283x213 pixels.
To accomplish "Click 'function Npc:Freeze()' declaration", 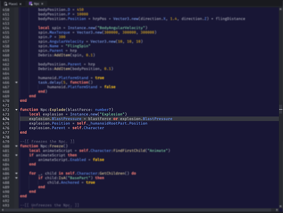I will pyautogui.click(x=44, y=146).
